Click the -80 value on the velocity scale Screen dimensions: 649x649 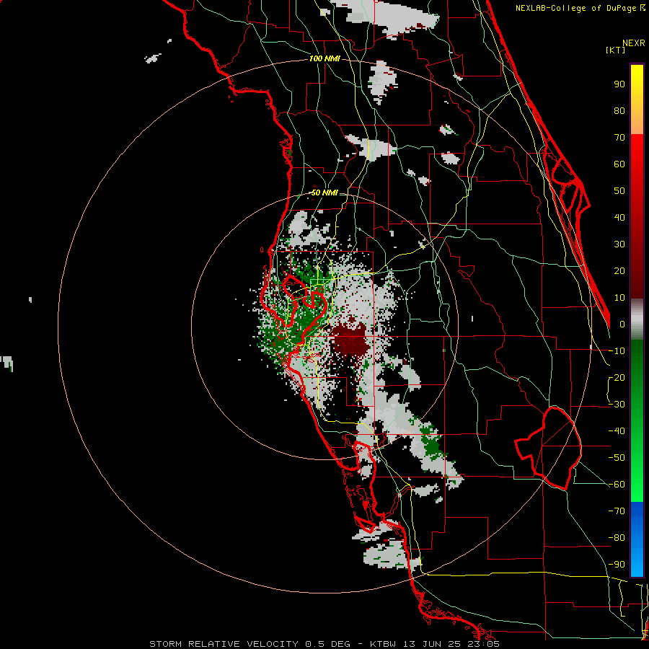tap(617, 538)
